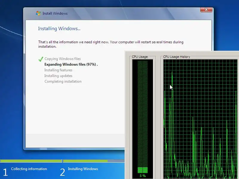Viewport: 239px width, 179px height.
Task: Click the 'Installing Windows' stage label
Action: 83,169
